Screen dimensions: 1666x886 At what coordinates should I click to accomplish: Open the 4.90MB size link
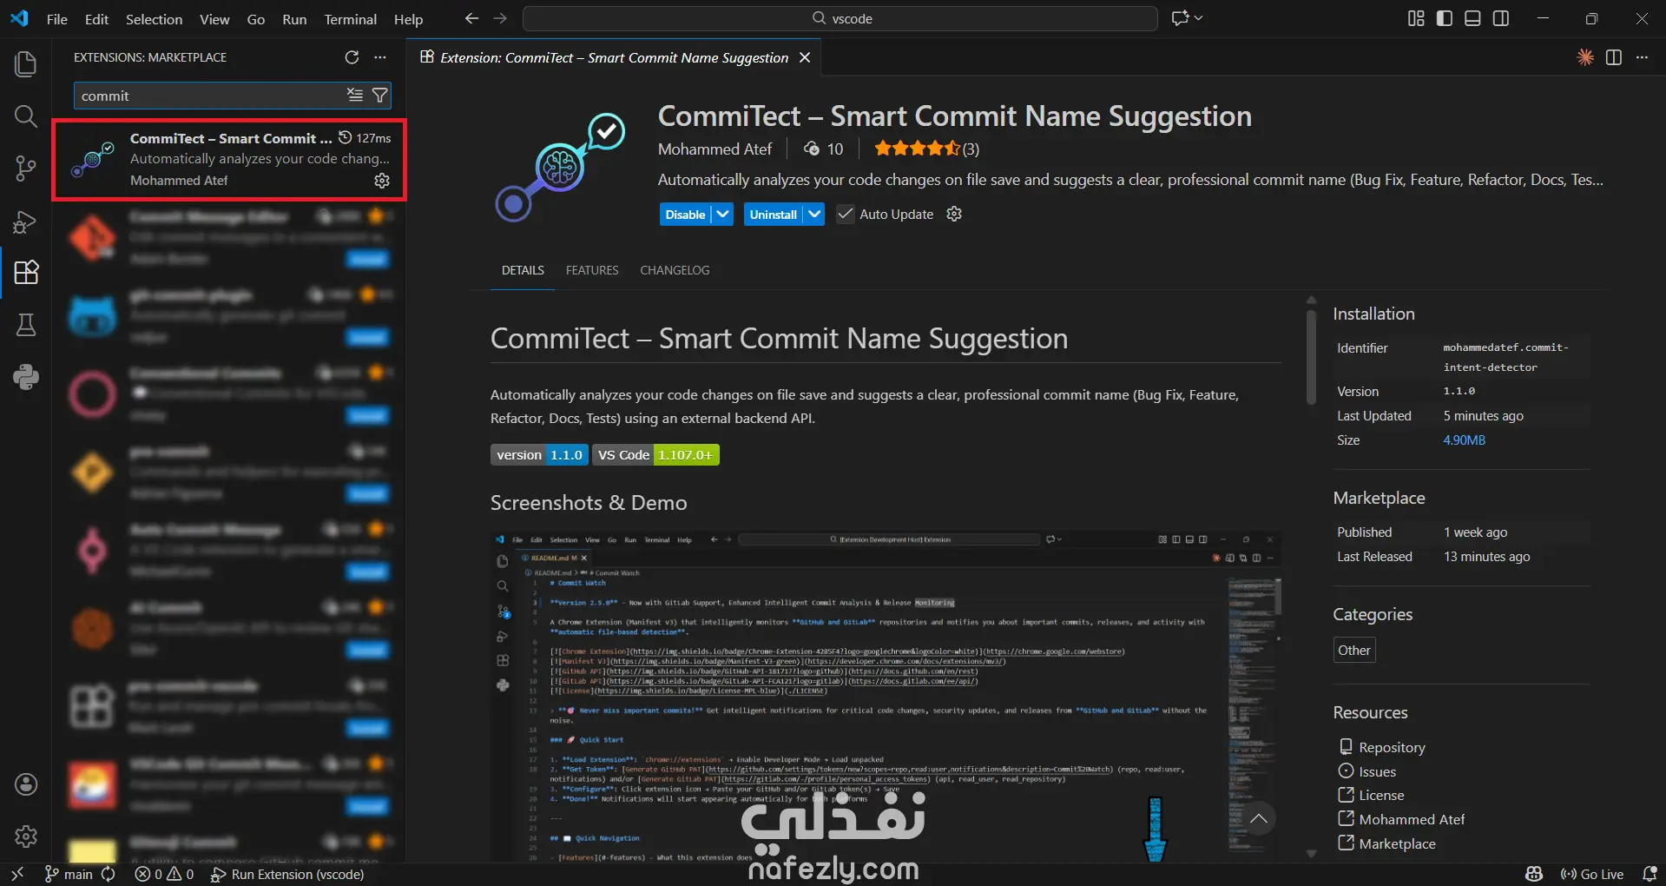1464,440
